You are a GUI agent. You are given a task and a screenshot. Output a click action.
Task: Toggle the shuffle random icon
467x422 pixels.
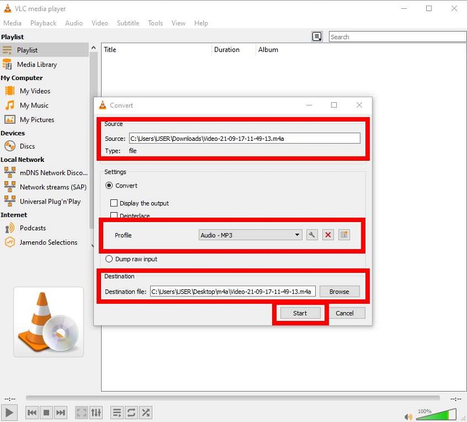coord(145,413)
